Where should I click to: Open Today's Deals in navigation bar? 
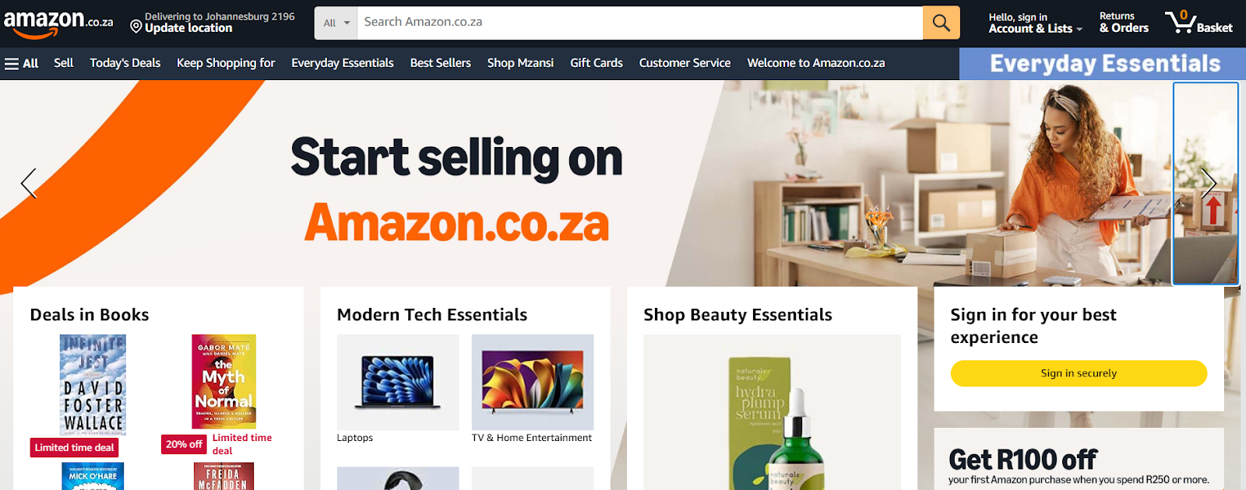[125, 63]
